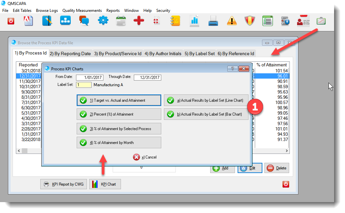
Task: Click the From Date input field
Action: coord(90,78)
